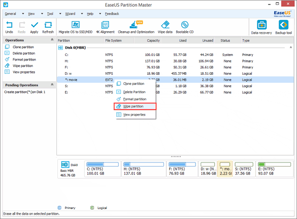Viewport: 297px width, 219px height.
Task: Open the Feedback menu item
Action: point(112,14)
